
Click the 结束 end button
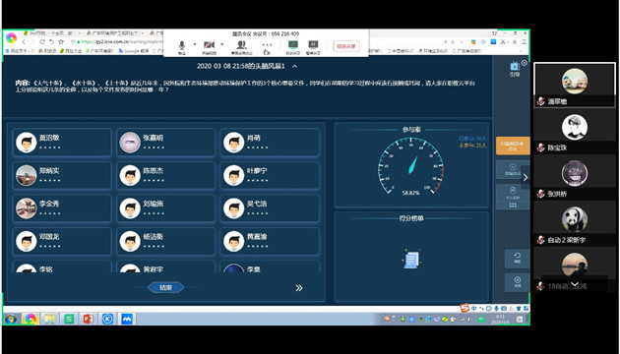tap(165, 287)
